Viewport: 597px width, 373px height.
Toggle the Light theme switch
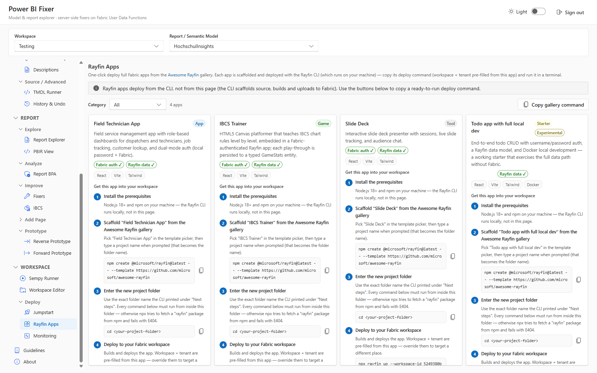538,12
